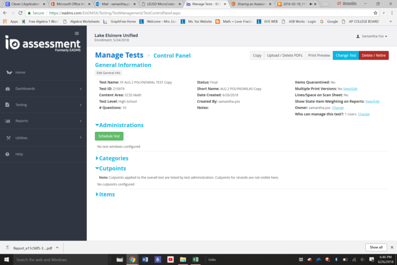The height and width of the screenshot is (265, 397).
Task: Toggle sidebar with the hamburger menu icon
Action: (x=77, y=33)
